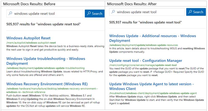Click the update-windows-update-agent troubleshoot URL
This screenshot has width=208, height=111.
point(153,93)
